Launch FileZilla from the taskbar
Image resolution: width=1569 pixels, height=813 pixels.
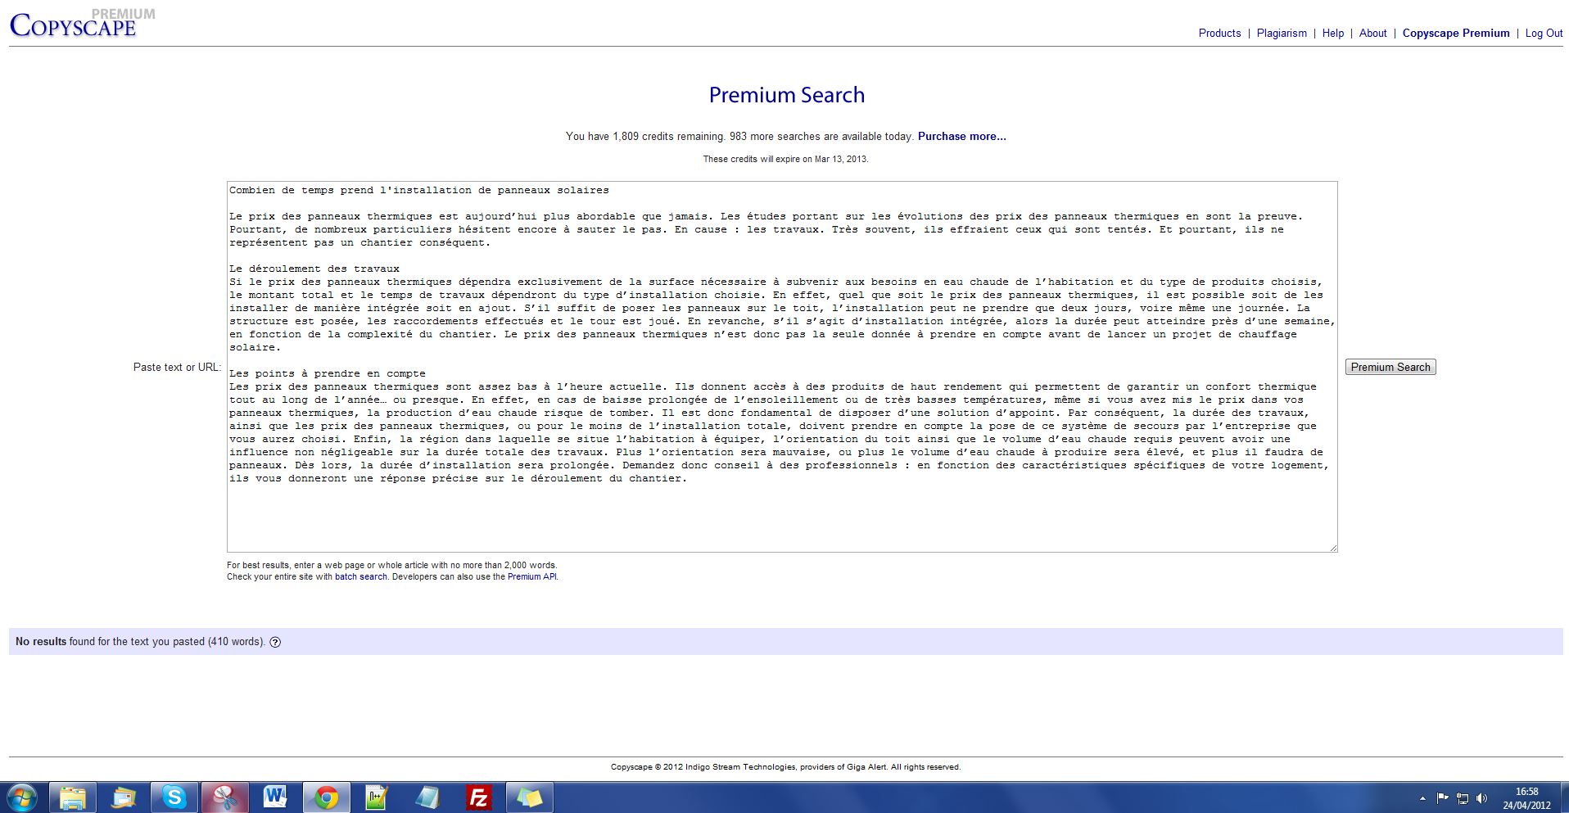coord(478,797)
